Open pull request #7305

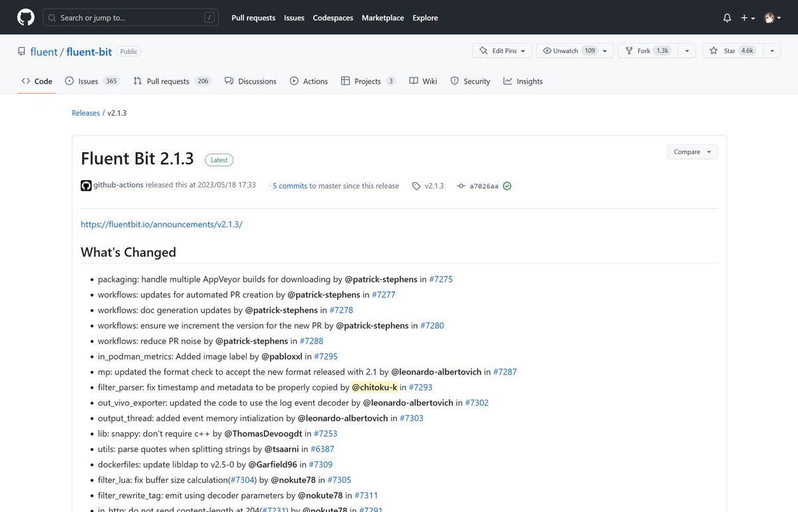(339, 479)
